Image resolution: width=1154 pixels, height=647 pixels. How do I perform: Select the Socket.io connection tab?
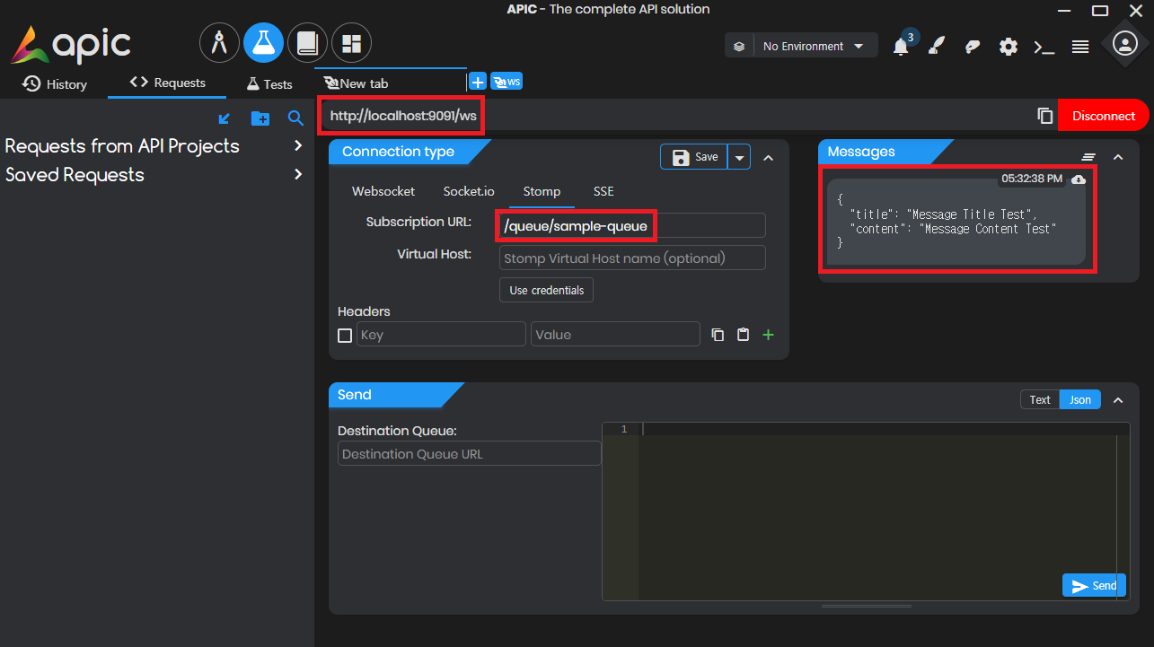click(x=469, y=191)
